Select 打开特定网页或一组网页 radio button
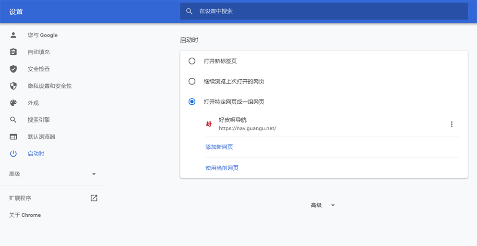 [x=192, y=102]
